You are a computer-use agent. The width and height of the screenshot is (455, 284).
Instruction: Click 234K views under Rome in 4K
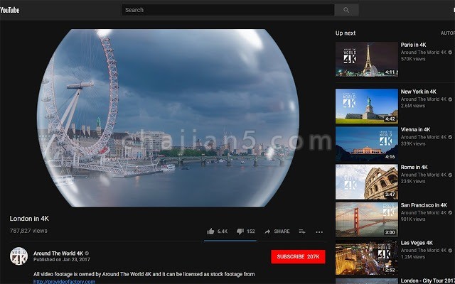413,182
